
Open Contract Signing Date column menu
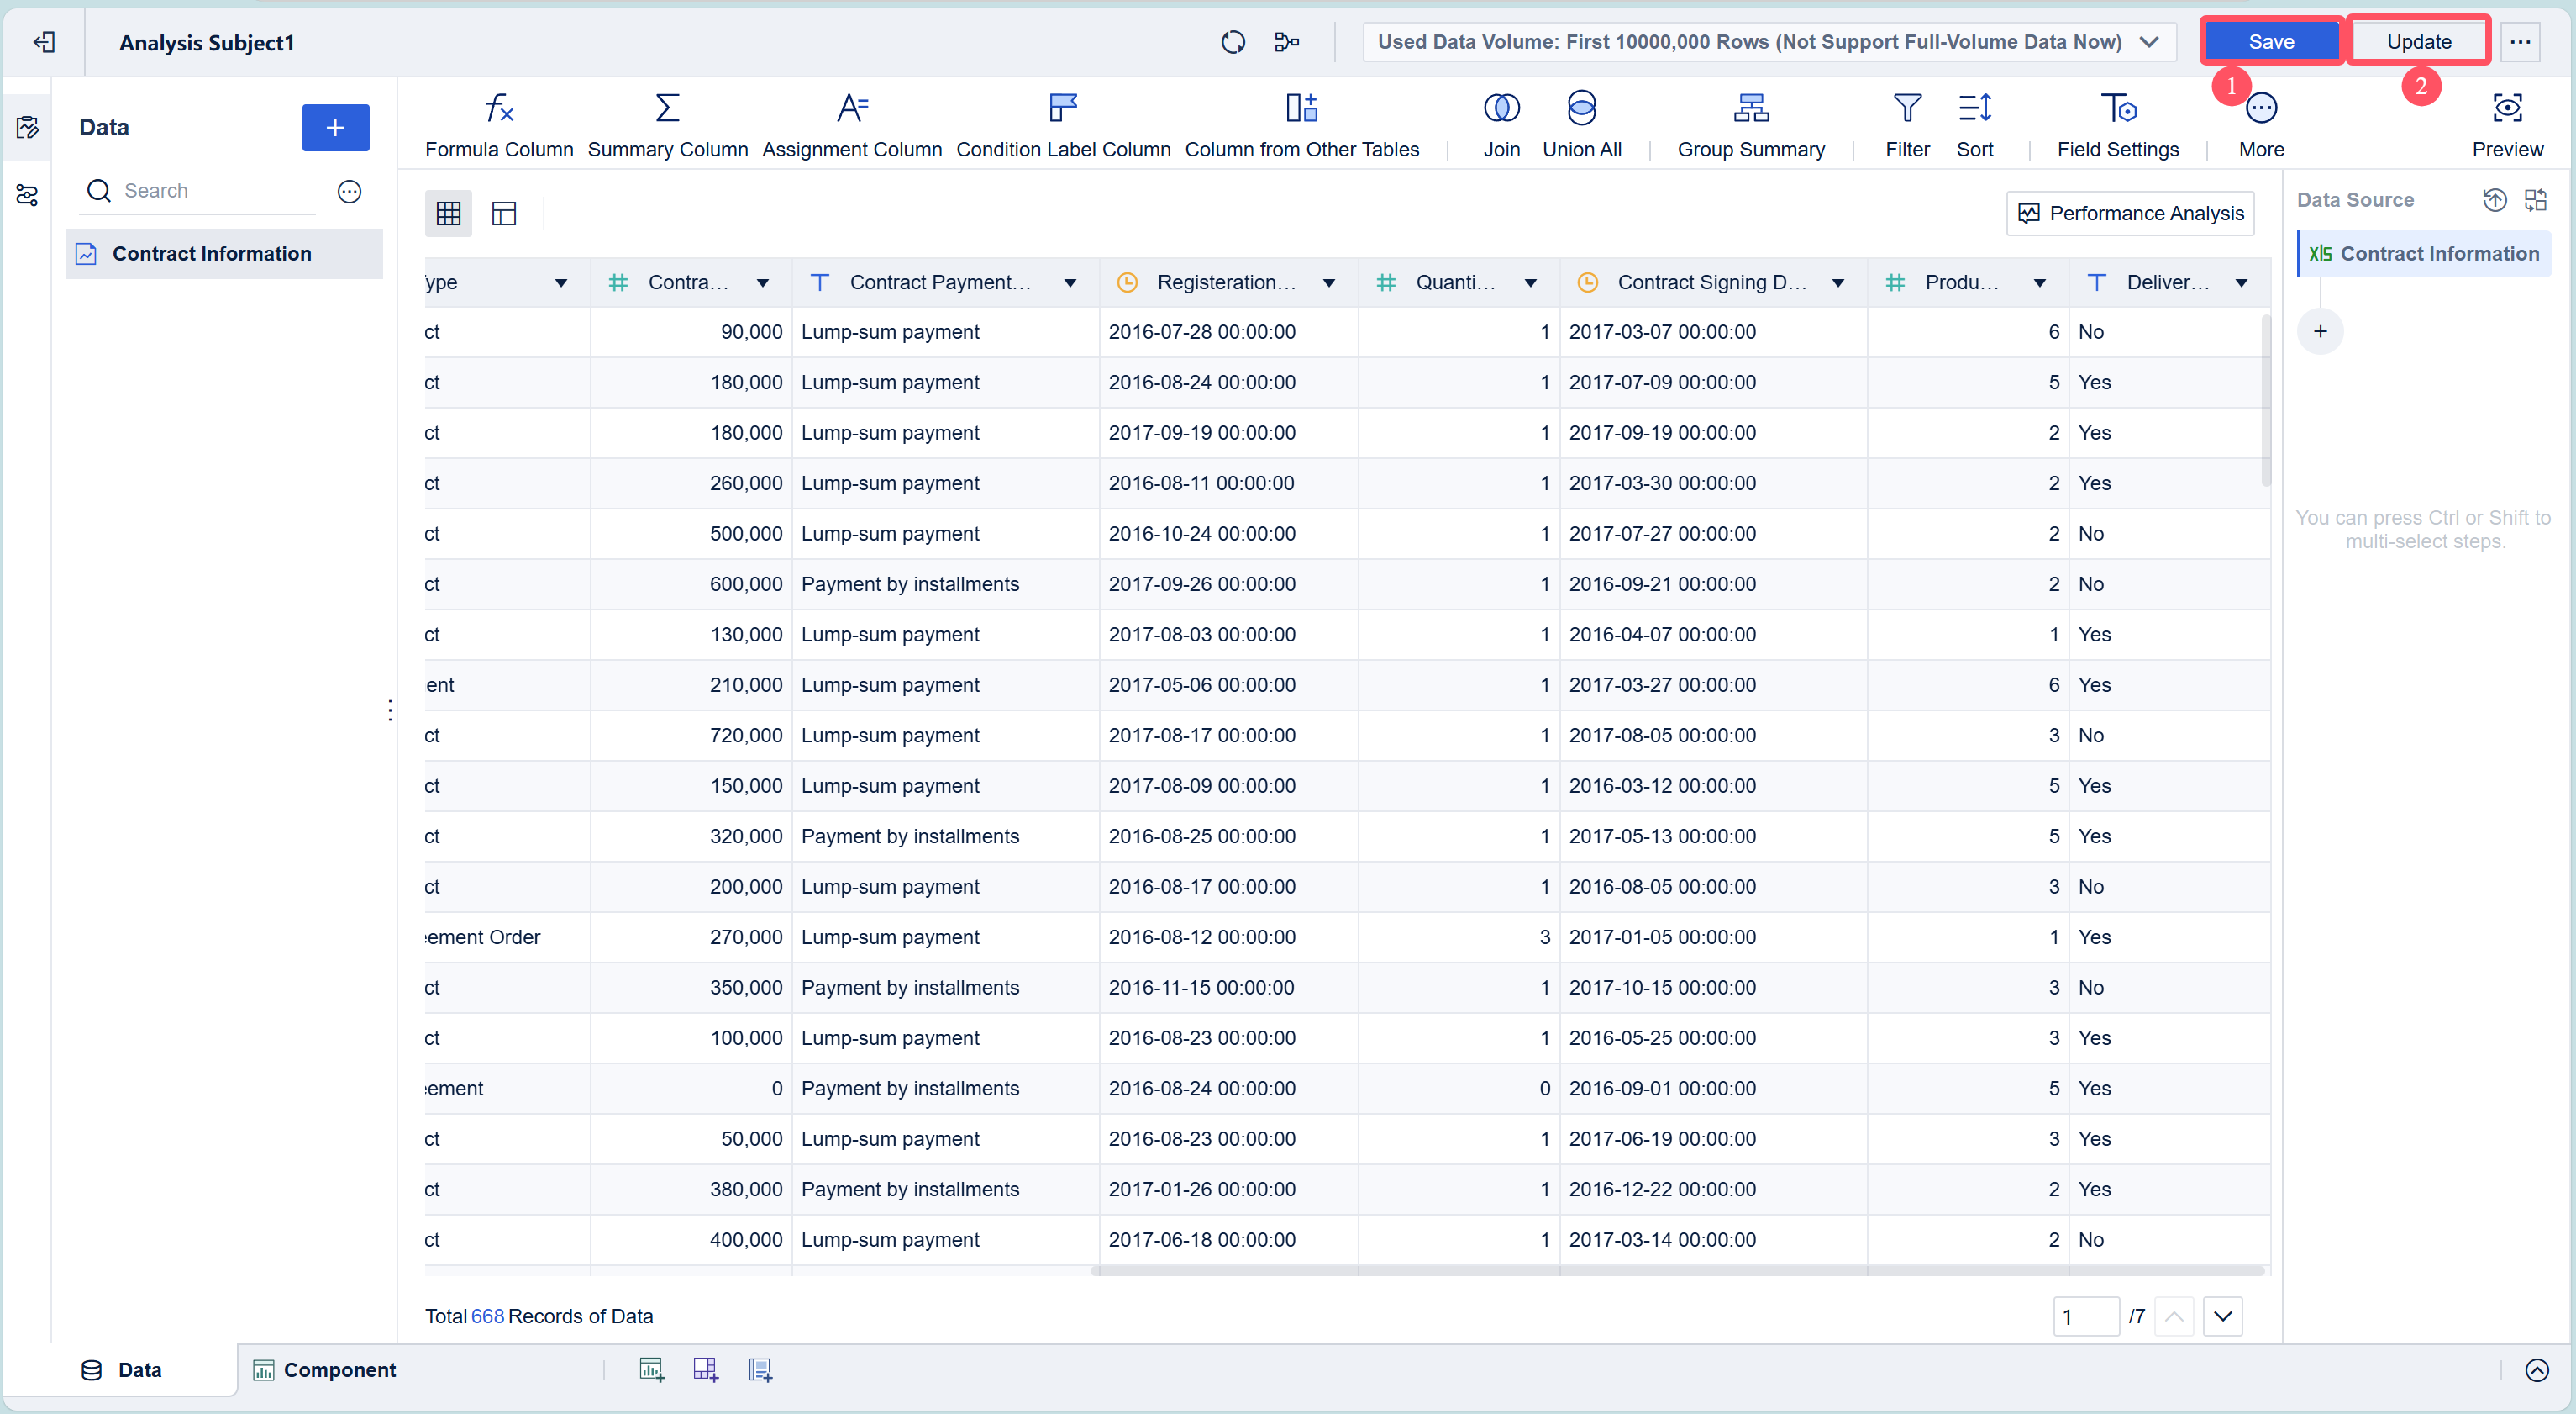point(1838,283)
